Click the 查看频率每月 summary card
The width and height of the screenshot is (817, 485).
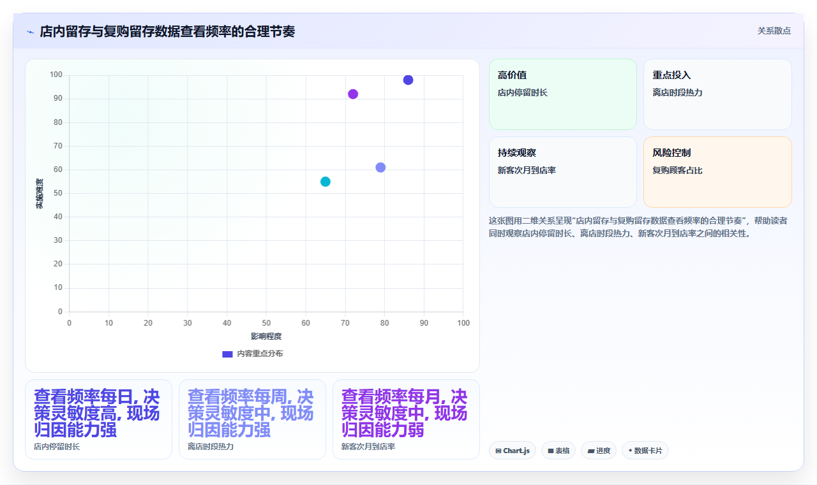pyautogui.click(x=406, y=419)
